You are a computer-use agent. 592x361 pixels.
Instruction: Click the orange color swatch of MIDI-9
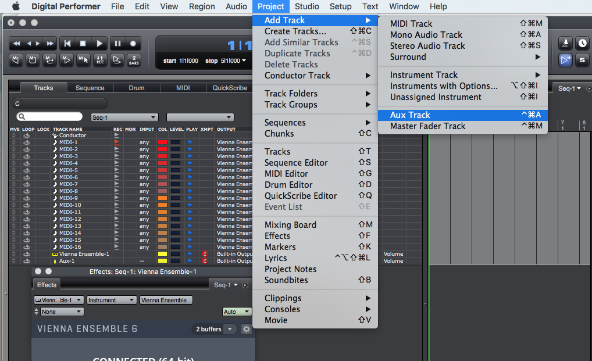click(x=162, y=198)
